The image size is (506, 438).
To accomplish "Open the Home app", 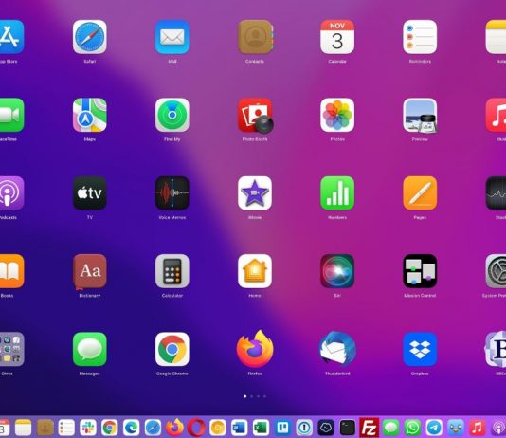I will 255,271.
